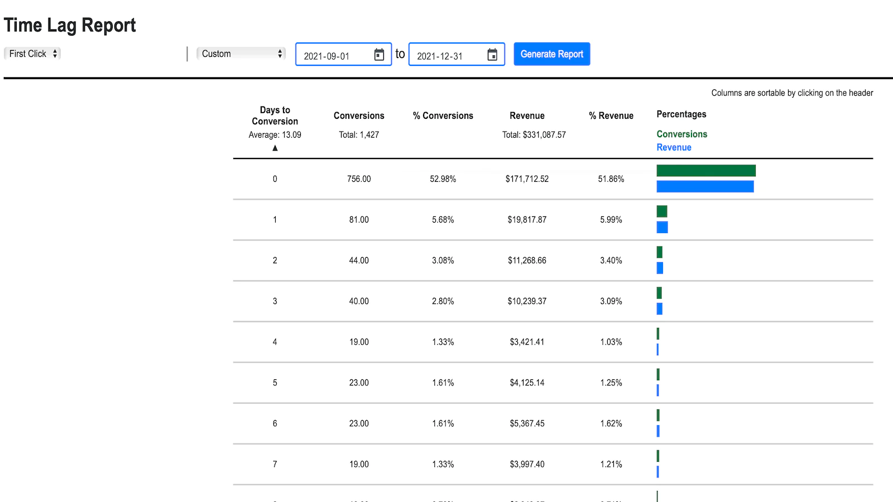893x502 pixels.
Task: Select the $171,712.52 revenue cell
Action: (x=527, y=179)
